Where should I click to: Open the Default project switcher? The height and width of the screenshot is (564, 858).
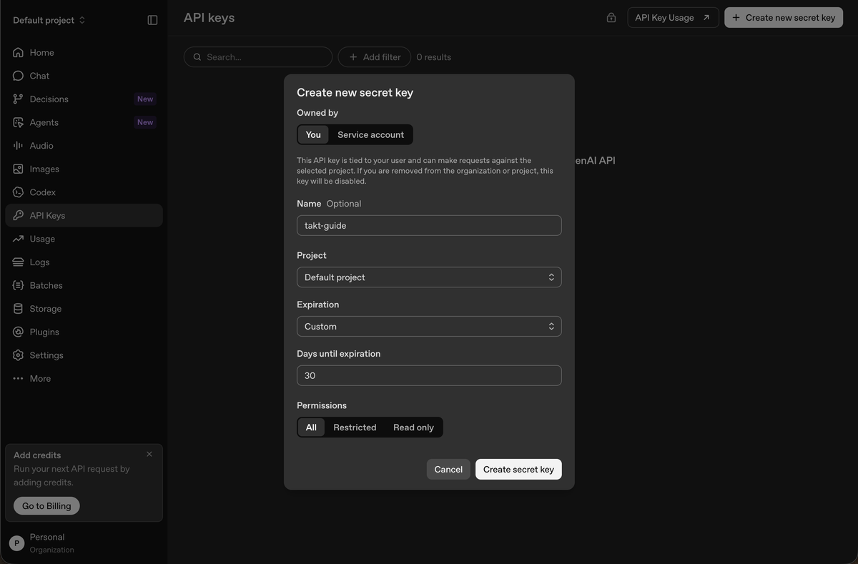[x=49, y=20]
